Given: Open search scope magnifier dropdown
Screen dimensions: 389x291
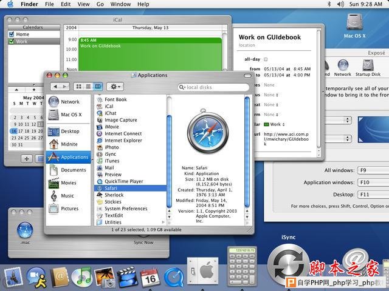Looking at the screenshot, I should click(x=182, y=87).
